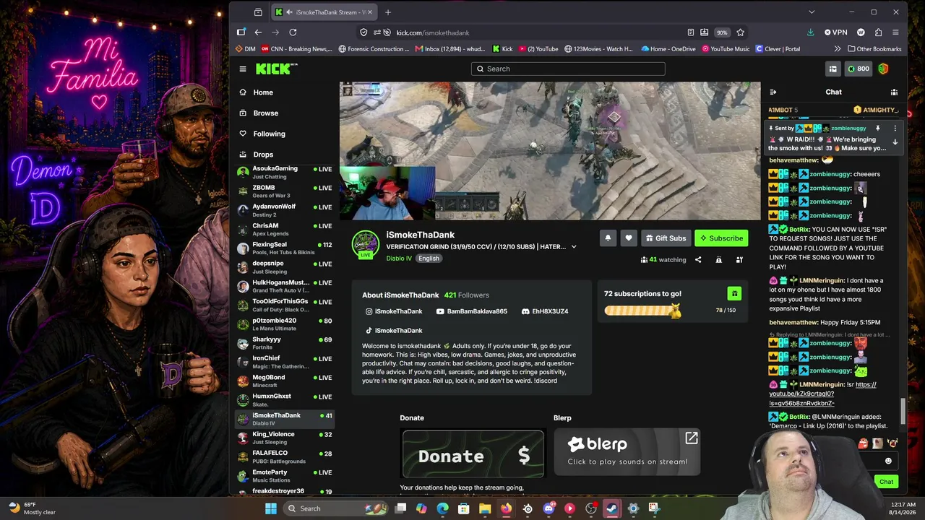925x520 pixels.
Task: Open the youtu.be link in chat
Action: click(822, 394)
